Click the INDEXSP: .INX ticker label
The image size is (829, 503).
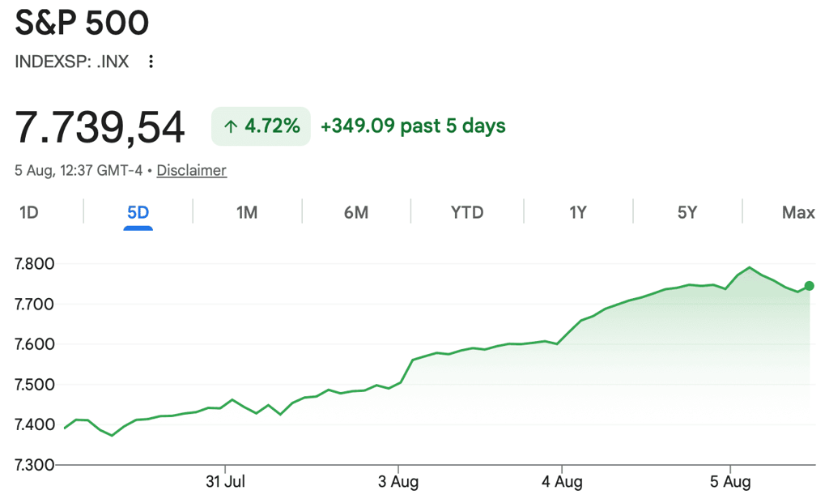pyautogui.click(x=72, y=62)
